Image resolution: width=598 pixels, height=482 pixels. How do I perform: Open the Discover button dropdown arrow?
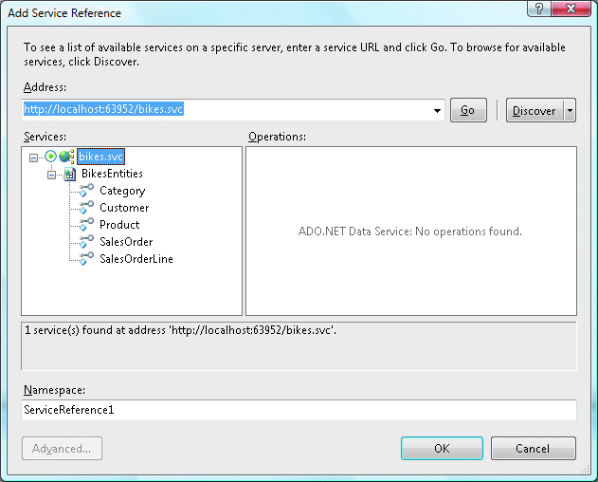(570, 110)
